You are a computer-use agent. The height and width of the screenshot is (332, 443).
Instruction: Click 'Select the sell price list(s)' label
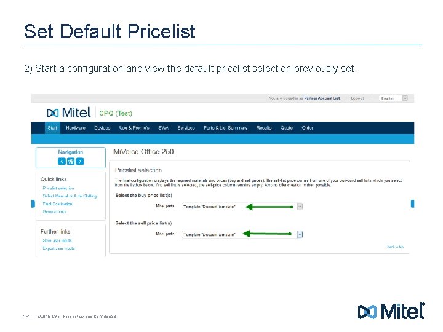(x=143, y=223)
